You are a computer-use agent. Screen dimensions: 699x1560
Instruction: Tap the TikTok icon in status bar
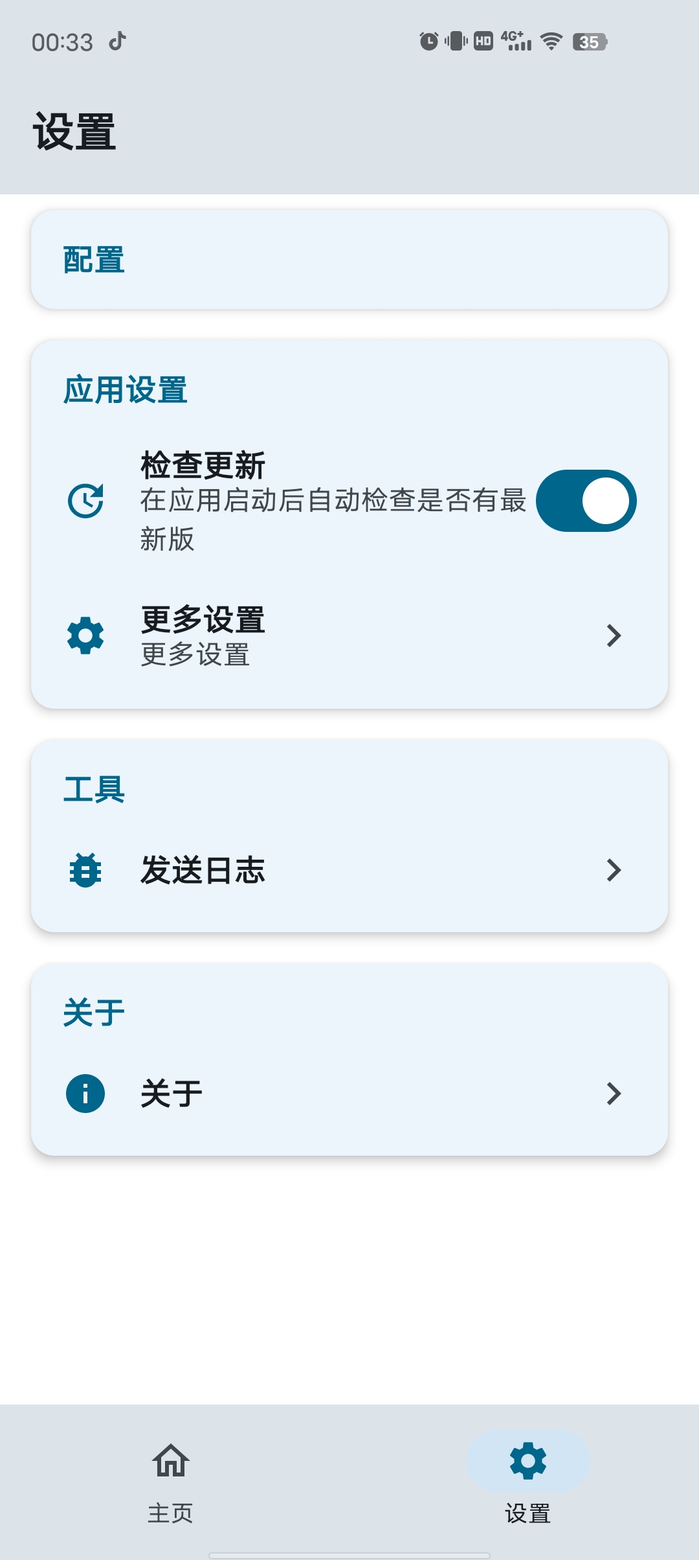118,41
